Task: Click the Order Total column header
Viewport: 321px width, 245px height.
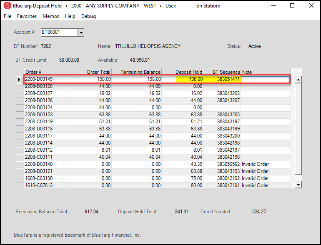Action: pyautogui.click(x=91, y=72)
